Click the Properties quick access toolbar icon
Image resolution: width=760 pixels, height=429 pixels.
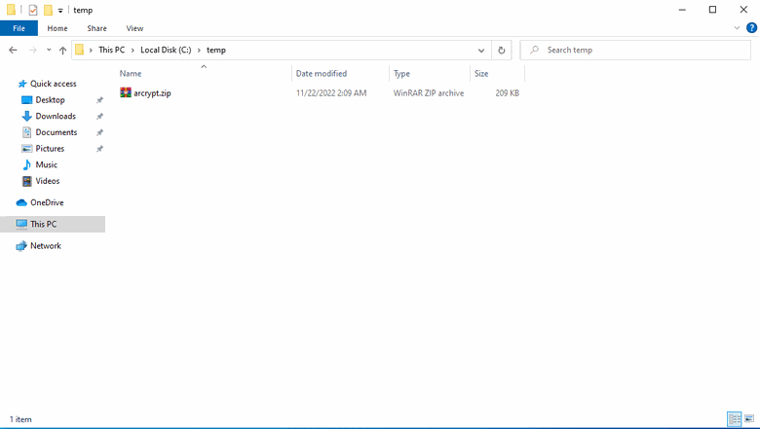coord(33,10)
